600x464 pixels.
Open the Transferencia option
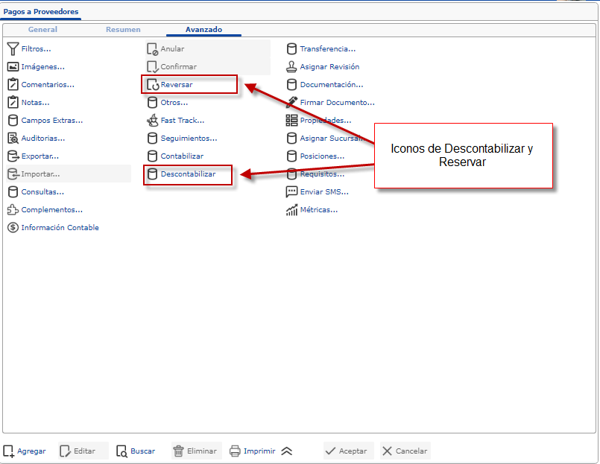[328, 49]
